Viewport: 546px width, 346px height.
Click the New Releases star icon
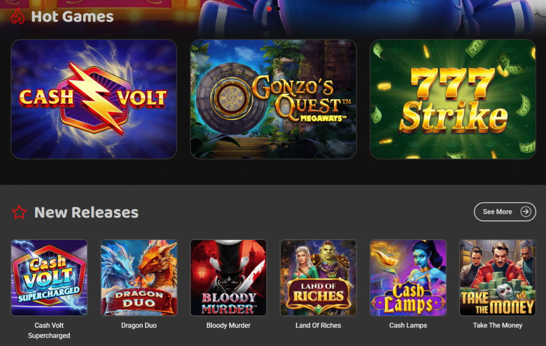(19, 212)
